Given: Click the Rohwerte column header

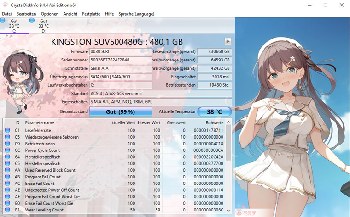Looking at the screenshot, I should pos(215,123).
